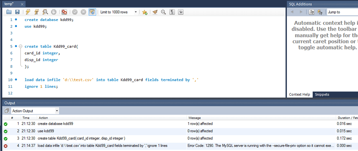Open the Action Output dropdown
The image size is (358, 151).
point(35,111)
